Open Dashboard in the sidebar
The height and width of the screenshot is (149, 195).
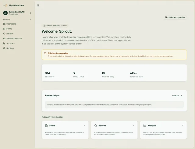tap(17, 24)
